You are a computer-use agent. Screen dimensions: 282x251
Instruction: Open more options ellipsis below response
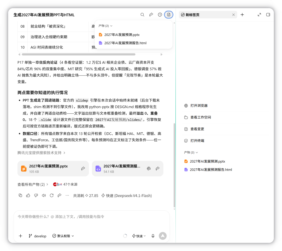pos(67,195)
